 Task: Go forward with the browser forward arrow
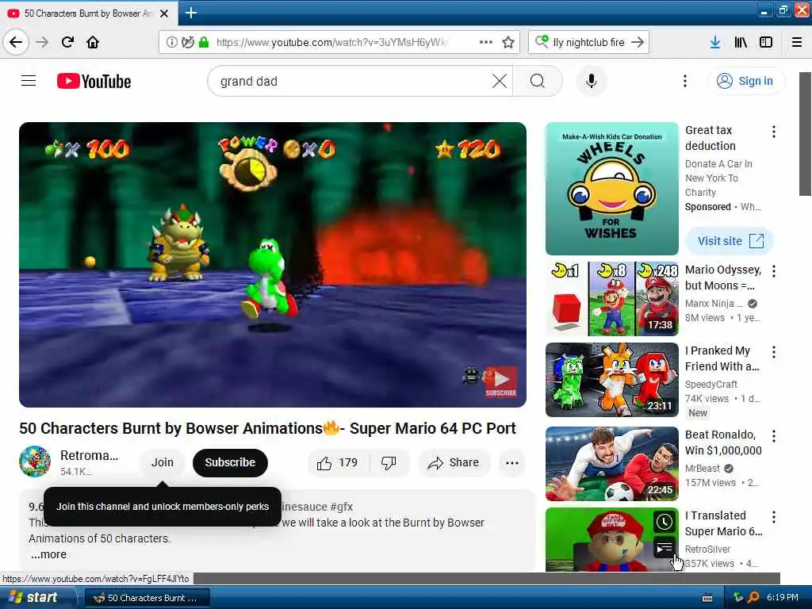42,42
